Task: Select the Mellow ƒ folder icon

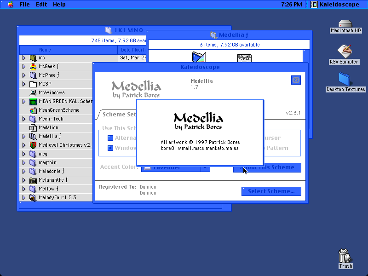Action: click(x=33, y=189)
